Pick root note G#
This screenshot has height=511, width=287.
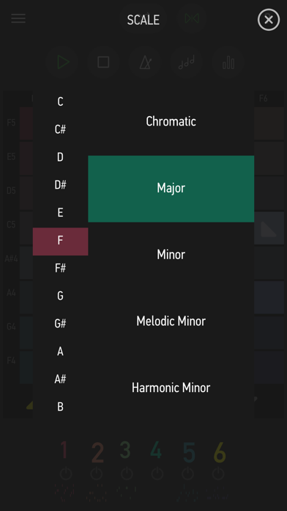61,324
